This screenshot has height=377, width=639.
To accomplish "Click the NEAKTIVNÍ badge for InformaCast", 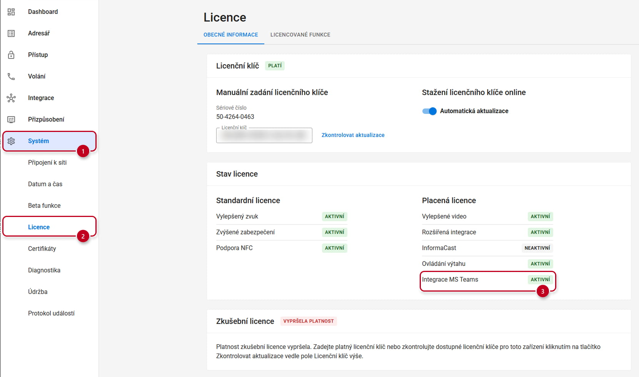I will (x=537, y=248).
